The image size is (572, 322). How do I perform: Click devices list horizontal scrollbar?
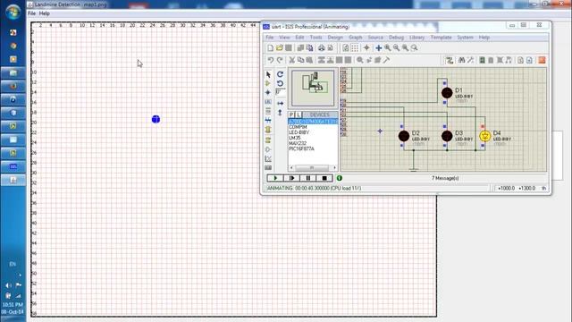tap(313, 167)
